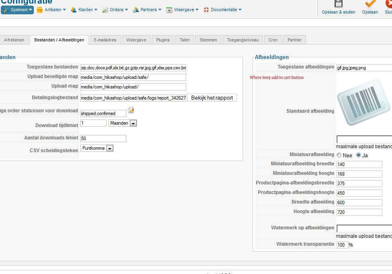Click Opslaan & sluiten save icon
Screen dimensions: 392x274
339,4
